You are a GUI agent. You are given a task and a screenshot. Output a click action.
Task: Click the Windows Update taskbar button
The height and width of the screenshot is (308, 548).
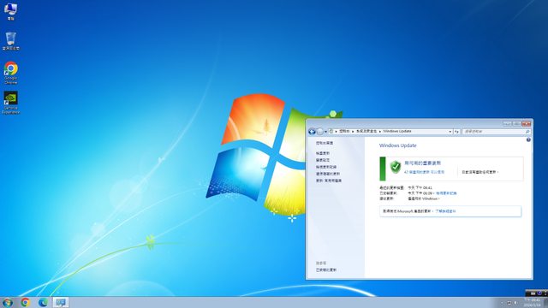(61, 302)
